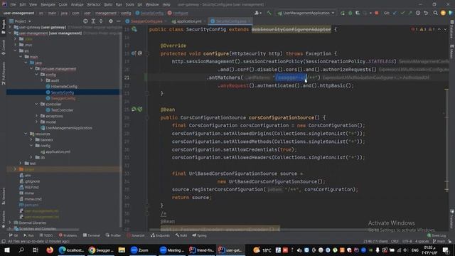Hide the Project panel with minus icon
This screenshot has height=256, width=455.
(x=118, y=21)
